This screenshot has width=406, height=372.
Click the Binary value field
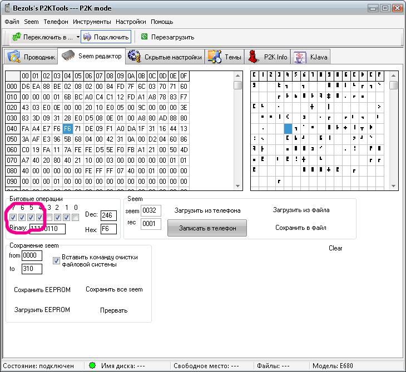click(47, 229)
